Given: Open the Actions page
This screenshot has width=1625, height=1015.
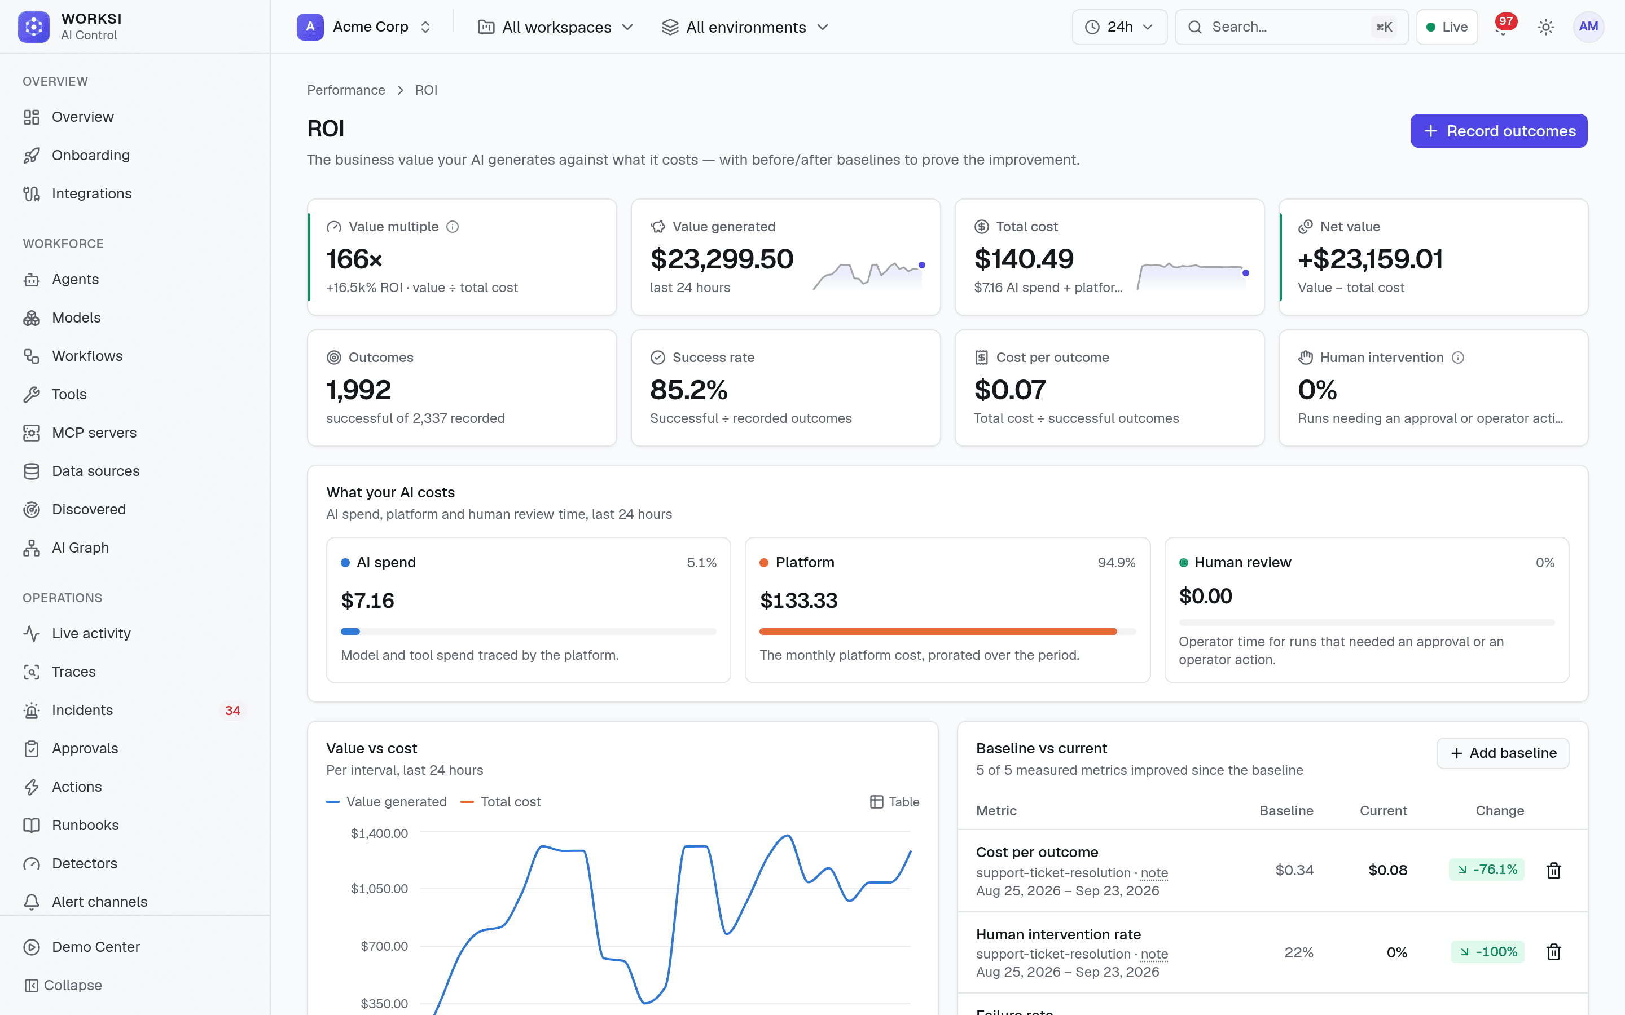Looking at the screenshot, I should (134, 786).
